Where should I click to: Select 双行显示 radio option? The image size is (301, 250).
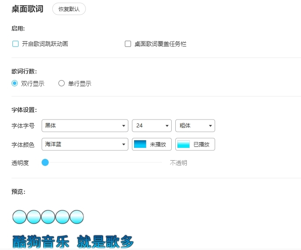click(x=15, y=83)
